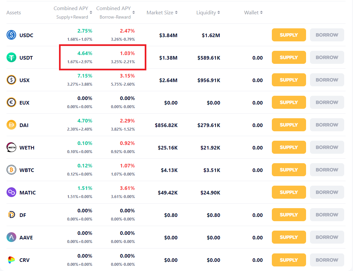Click the CRV rainbow icon

click(x=11, y=260)
